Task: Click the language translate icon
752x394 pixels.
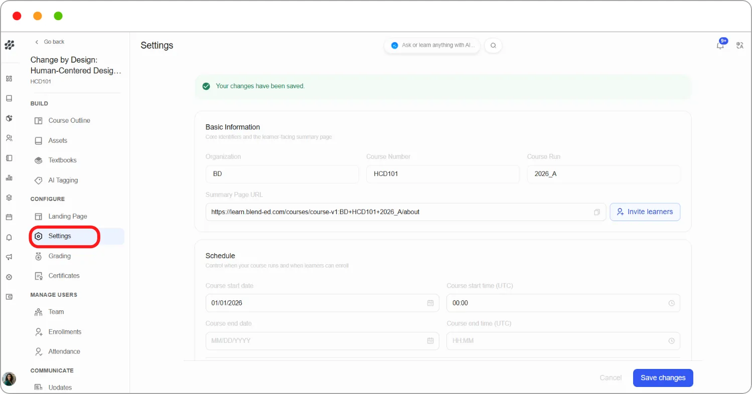Action: pyautogui.click(x=739, y=45)
